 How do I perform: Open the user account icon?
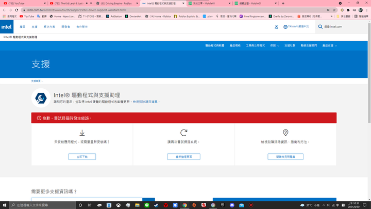pyautogui.click(x=276, y=27)
